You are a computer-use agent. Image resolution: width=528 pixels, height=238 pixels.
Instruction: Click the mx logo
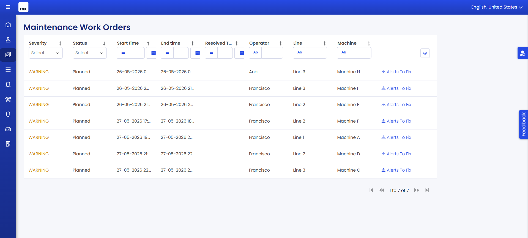(23, 7)
